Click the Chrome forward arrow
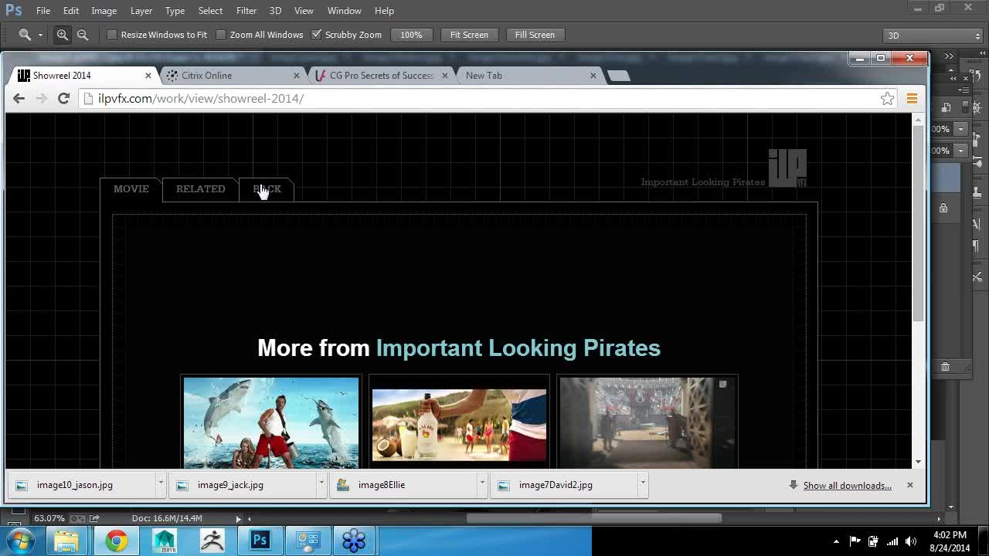Screen dimensions: 989x556 pos(42,98)
